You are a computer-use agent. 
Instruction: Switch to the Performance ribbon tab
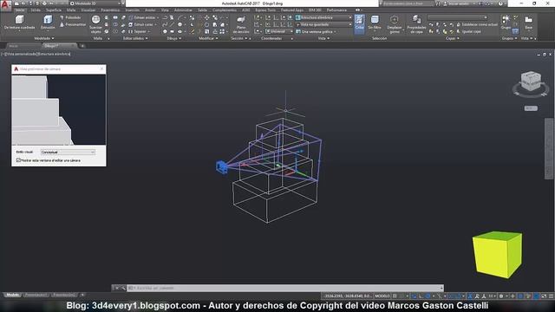pos(336,10)
